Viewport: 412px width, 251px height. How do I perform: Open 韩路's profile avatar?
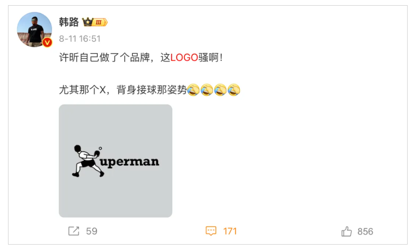(34, 29)
